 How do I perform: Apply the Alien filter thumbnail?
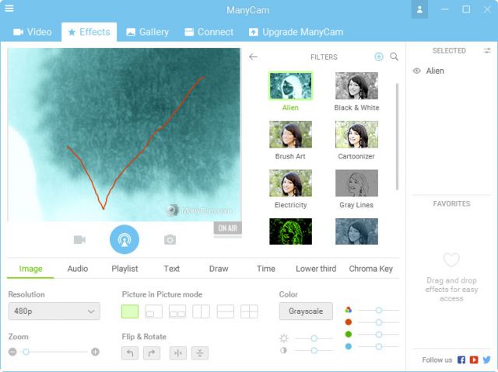[290, 86]
